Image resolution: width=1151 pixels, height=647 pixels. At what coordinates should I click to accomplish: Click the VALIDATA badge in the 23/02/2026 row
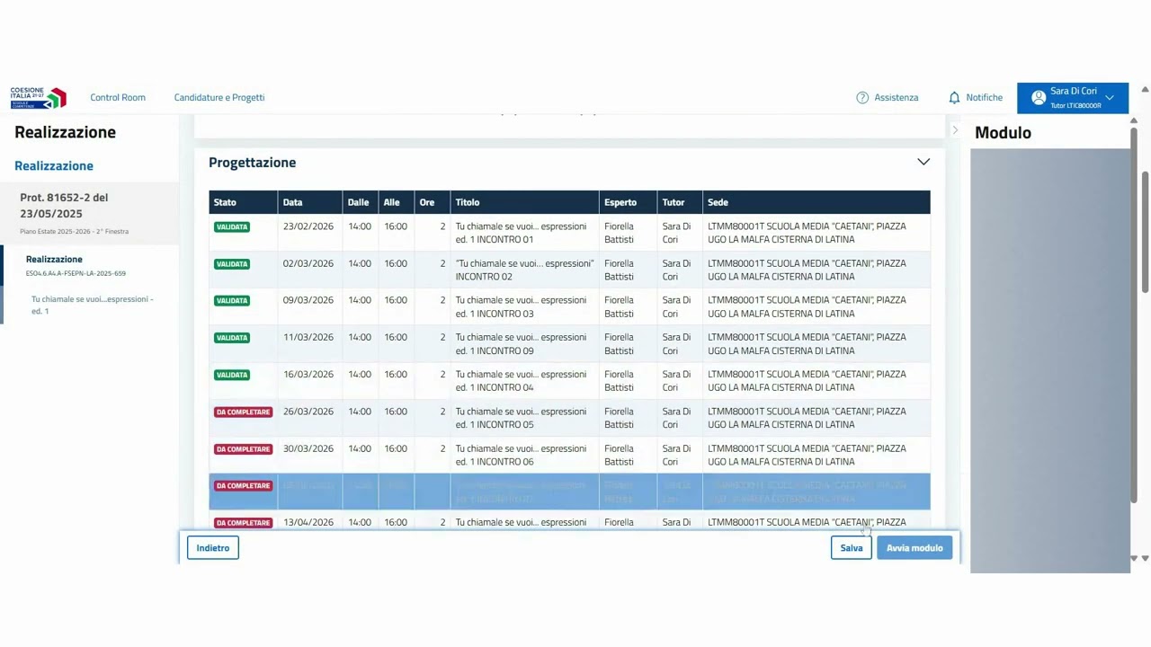click(x=232, y=227)
